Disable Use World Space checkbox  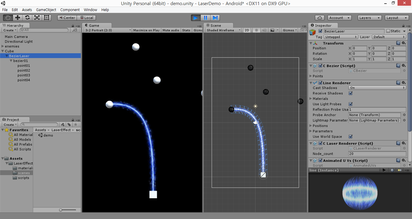pos(350,137)
